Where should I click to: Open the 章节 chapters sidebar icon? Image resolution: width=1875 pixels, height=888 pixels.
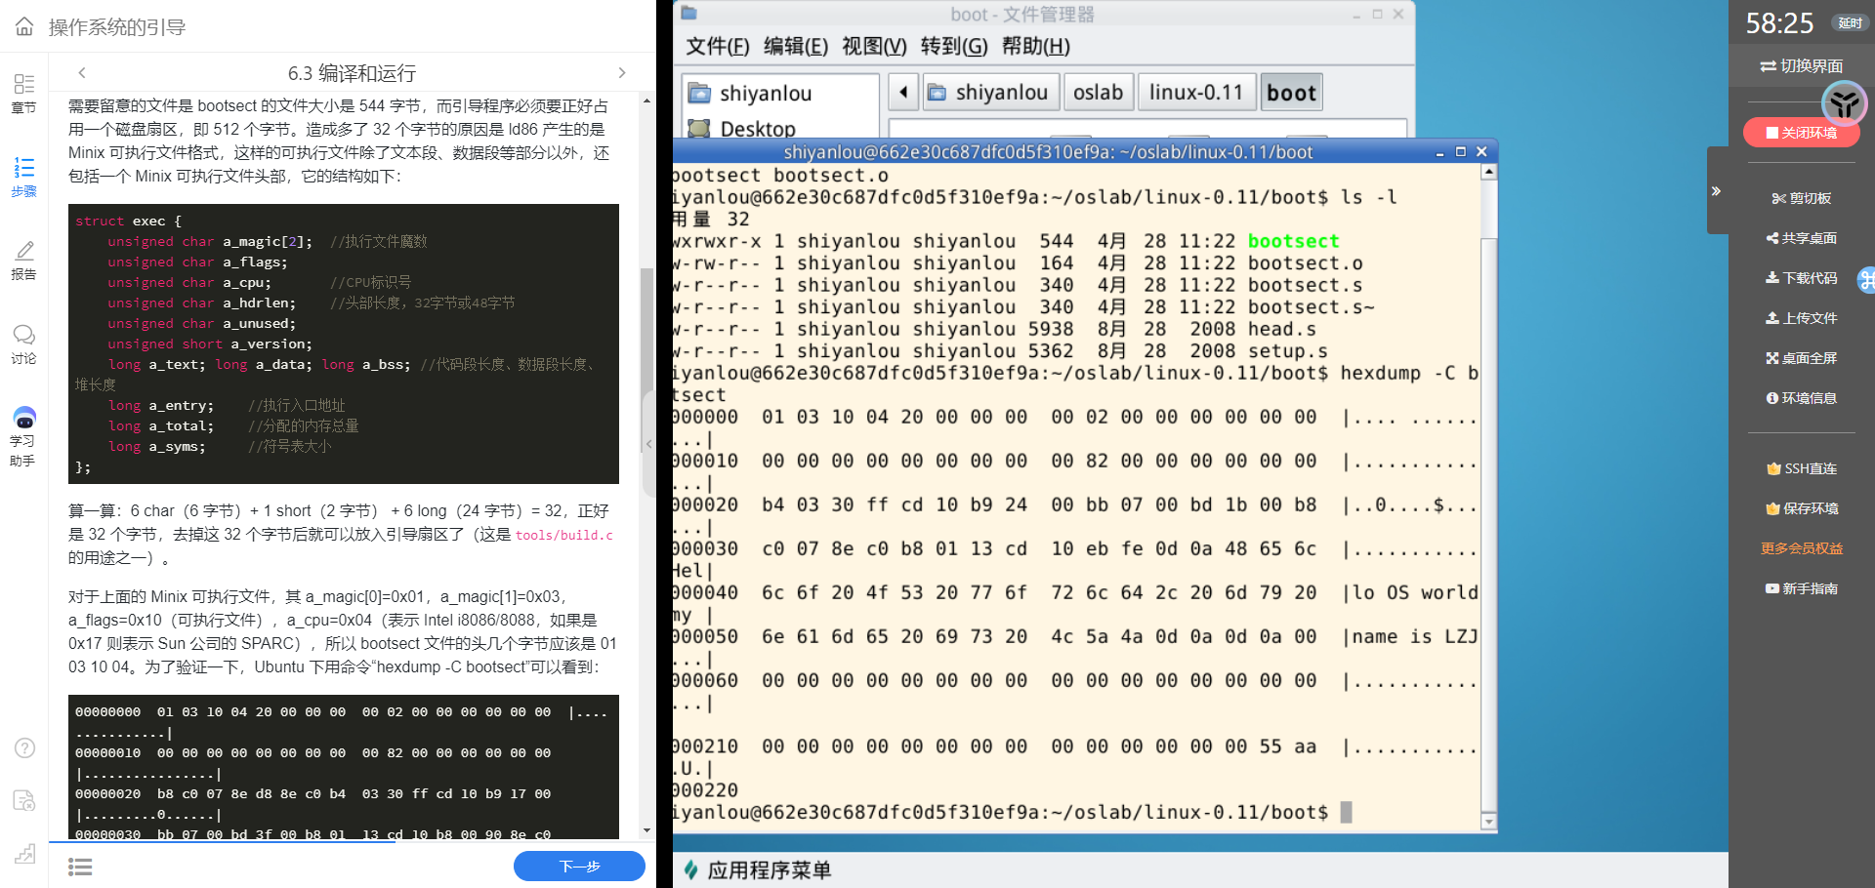coord(24,93)
